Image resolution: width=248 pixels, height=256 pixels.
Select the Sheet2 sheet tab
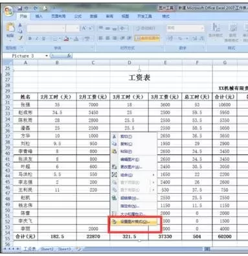[x=47, y=249]
